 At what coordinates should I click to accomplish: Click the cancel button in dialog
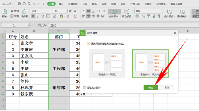[x=167, y=87]
